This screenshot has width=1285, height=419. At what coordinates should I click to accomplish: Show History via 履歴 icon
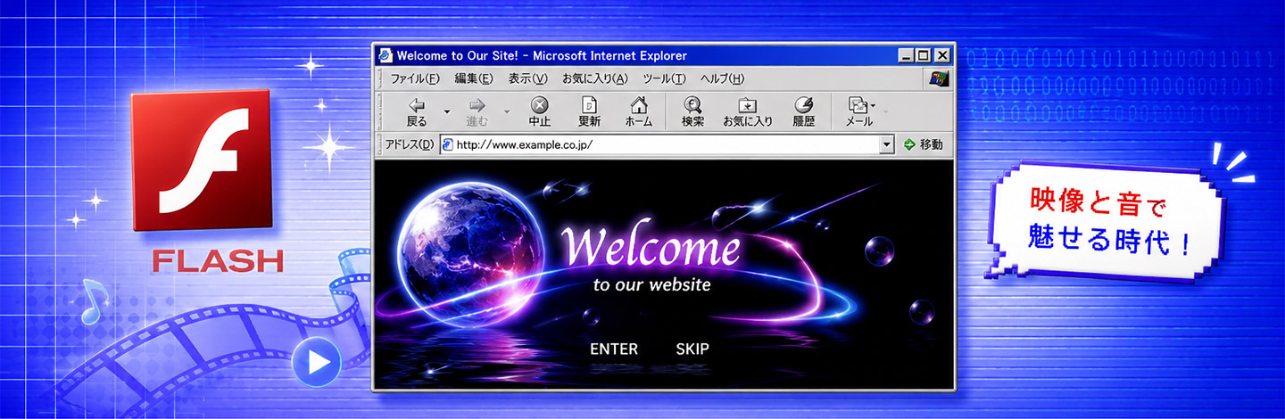point(803,111)
